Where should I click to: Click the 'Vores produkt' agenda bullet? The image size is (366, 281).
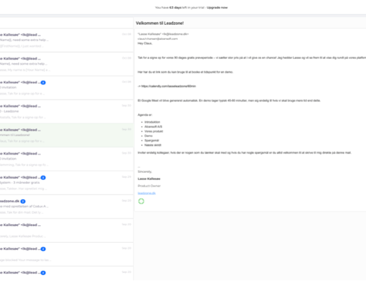pyautogui.click(x=154, y=131)
